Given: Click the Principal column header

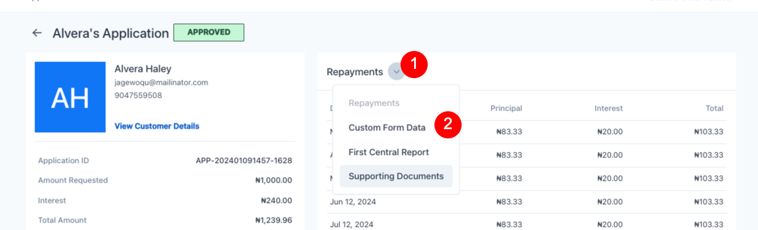Looking at the screenshot, I should tap(506, 108).
